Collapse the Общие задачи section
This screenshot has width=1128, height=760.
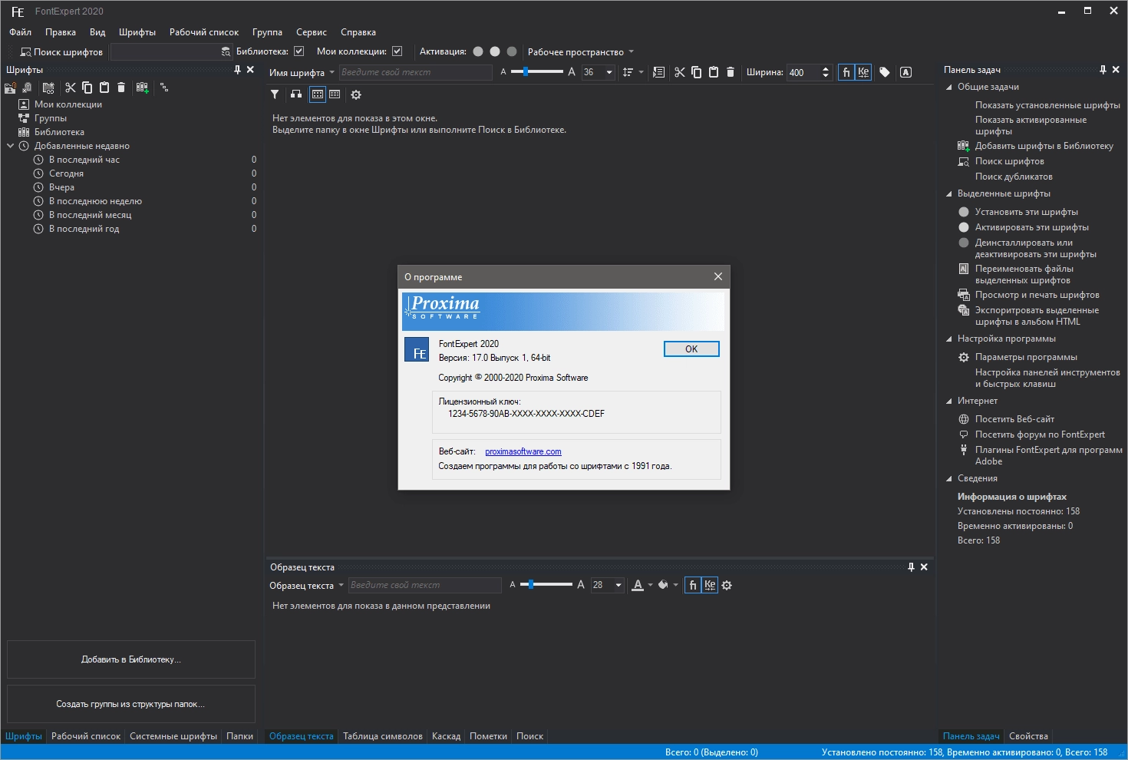point(949,87)
